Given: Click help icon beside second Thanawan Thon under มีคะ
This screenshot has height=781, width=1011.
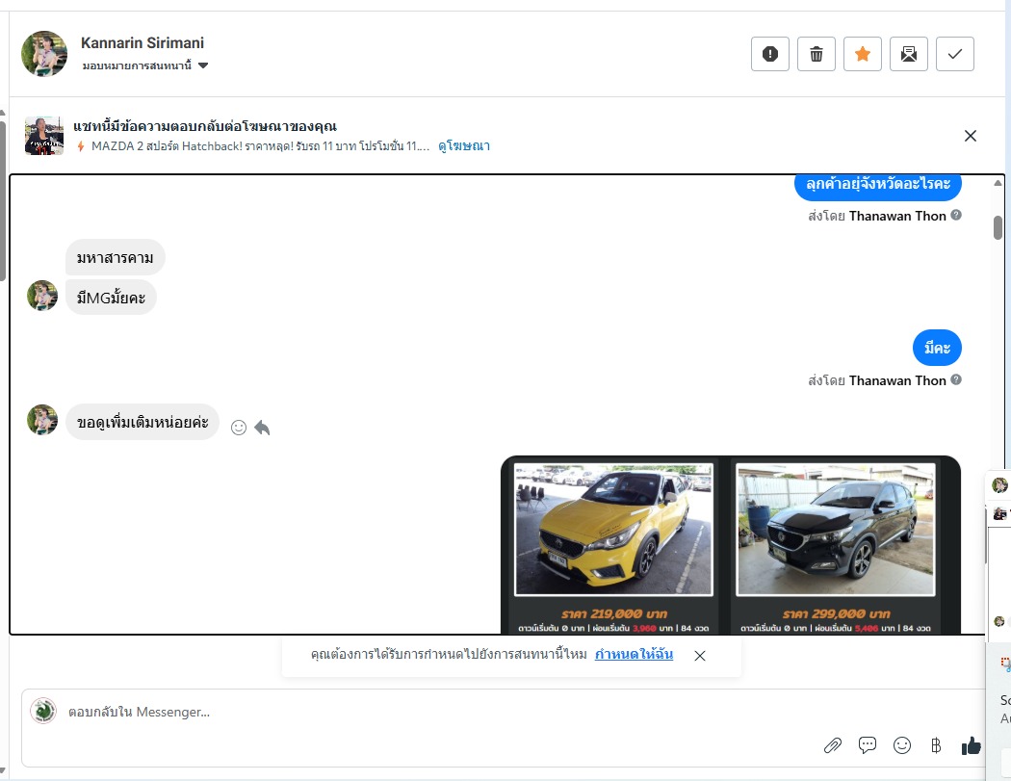Looking at the screenshot, I should pos(956,379).
